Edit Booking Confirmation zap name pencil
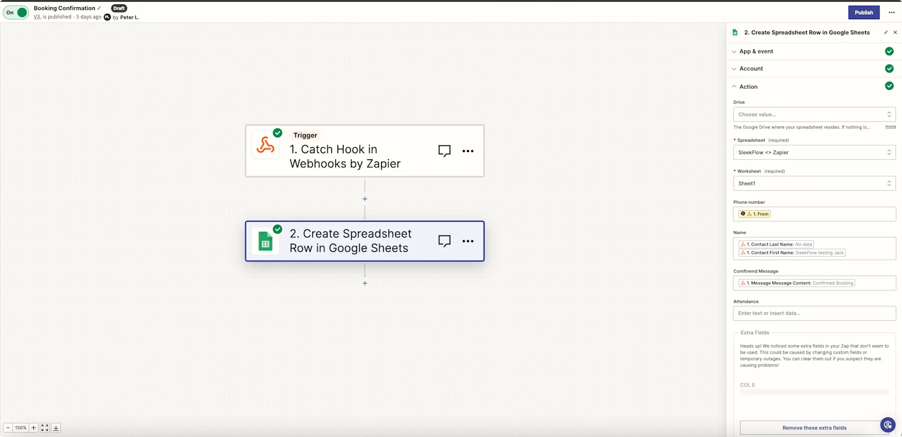Image resolution: width=902 pixels, height=437 pixels. [99, 8]
